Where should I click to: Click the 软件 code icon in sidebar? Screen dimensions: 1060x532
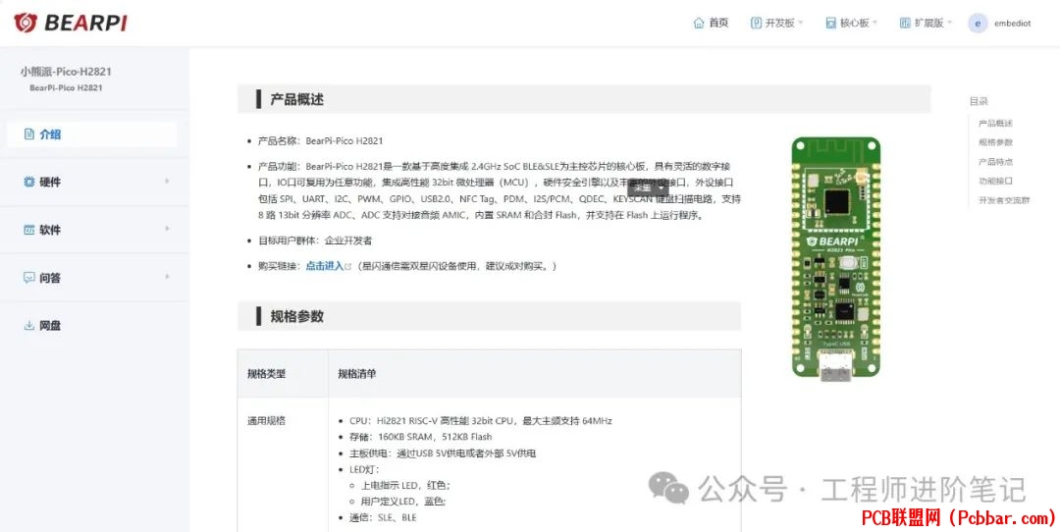[x=29, y=230]
